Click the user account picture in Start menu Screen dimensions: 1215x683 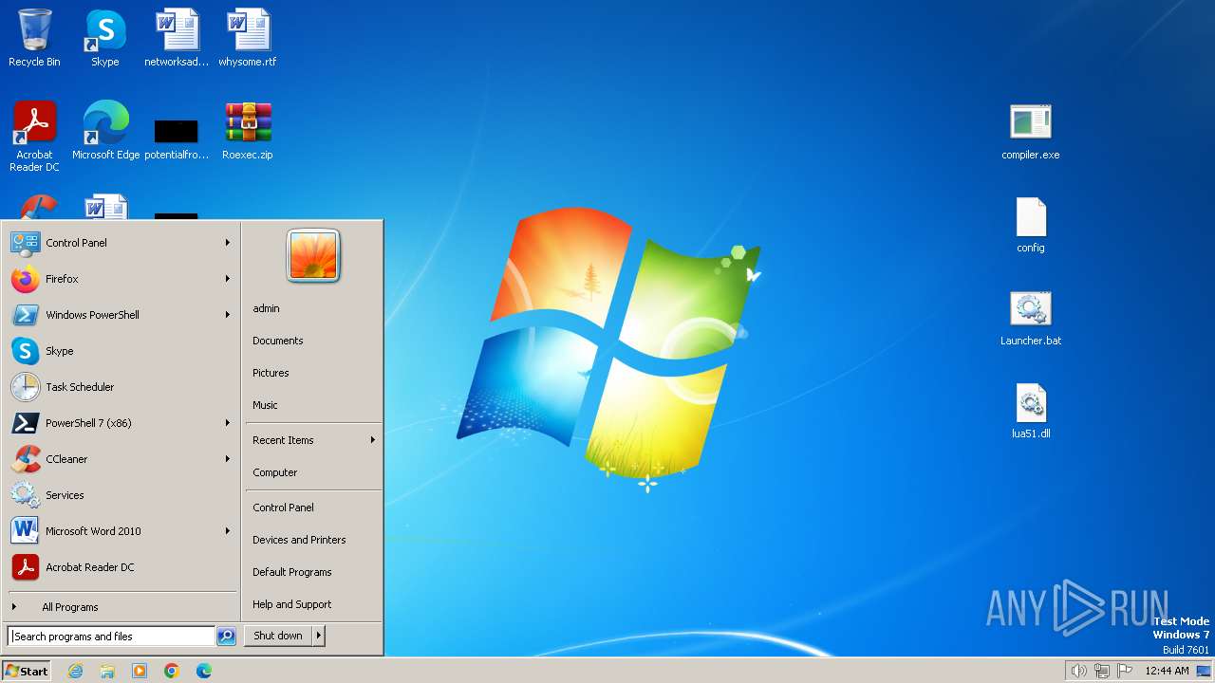[313, 256]
